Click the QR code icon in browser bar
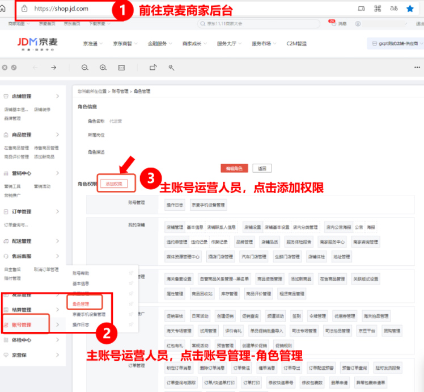The height and width of the screenshot is (392, 424). pyautogui.click(x=378, y=9)
